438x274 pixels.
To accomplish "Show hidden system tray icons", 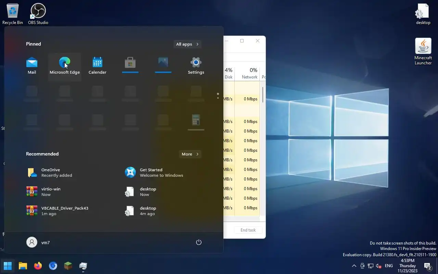I will [354, 266].
